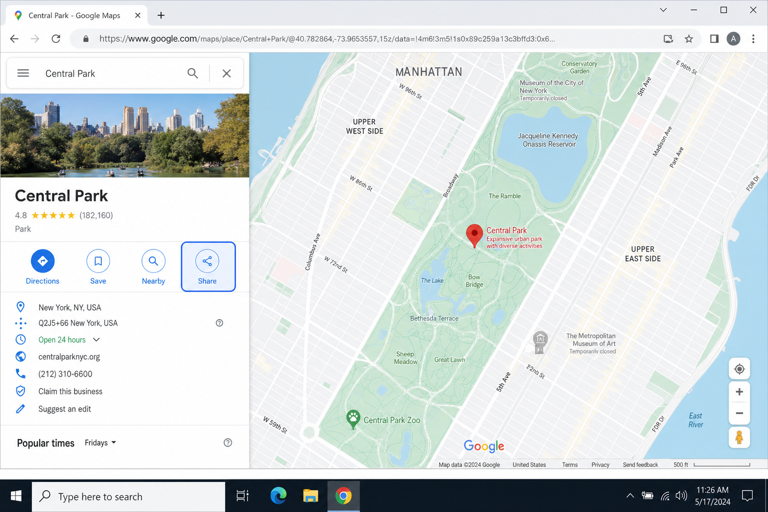Click the Metropolitan Museum of Art marker
768x512 pixels.
(x=540, y=341)
